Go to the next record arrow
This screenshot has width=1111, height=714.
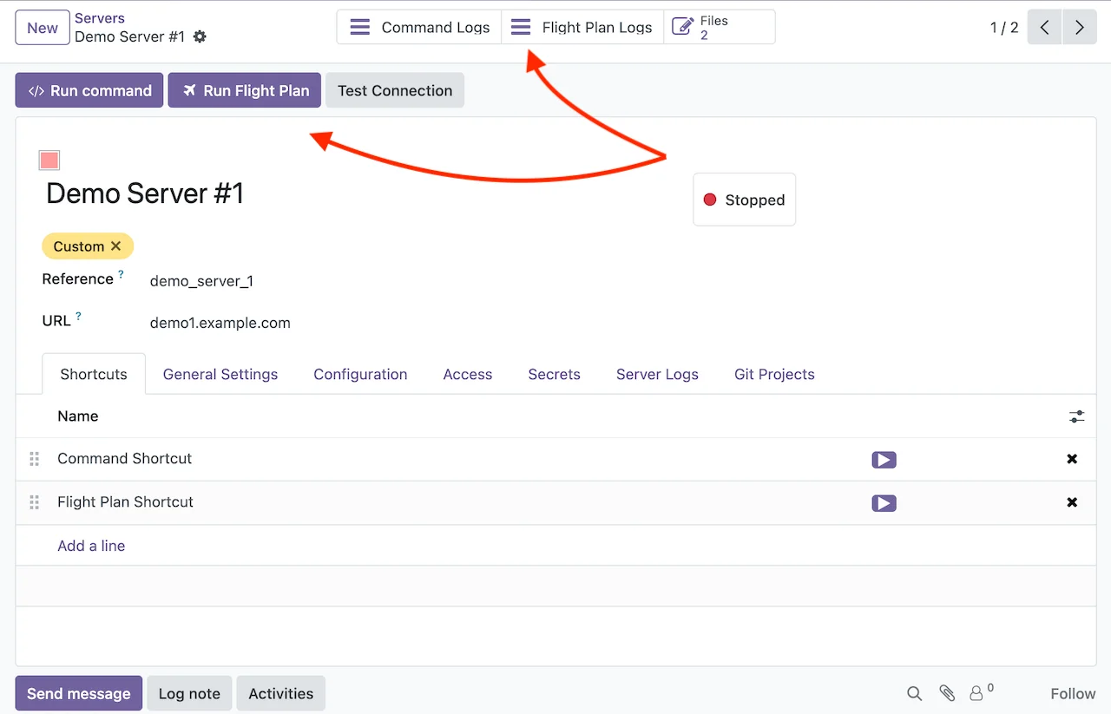click(x=1079, y=28)
